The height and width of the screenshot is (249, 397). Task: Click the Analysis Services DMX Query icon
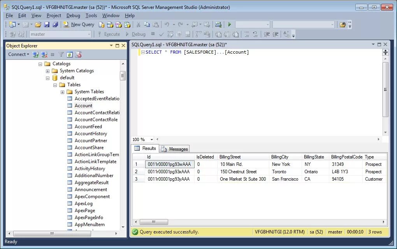click(x=118, y=24)
